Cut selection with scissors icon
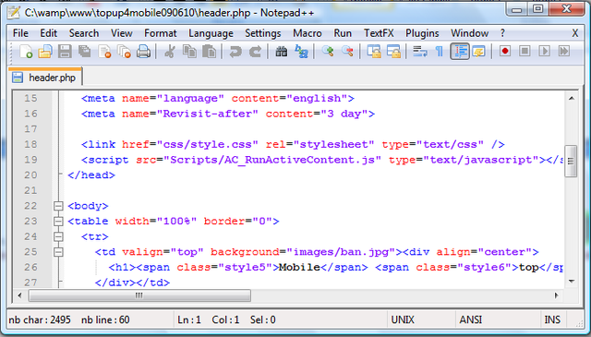Screen dimensions: 591x337 coord(170,52)
